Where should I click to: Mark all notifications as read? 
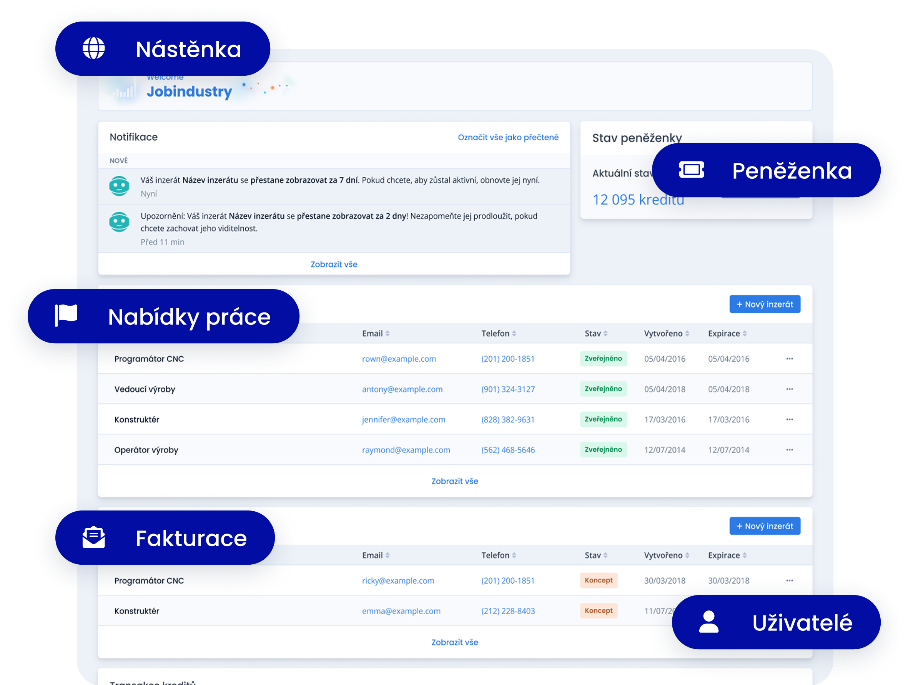[508, 138]
